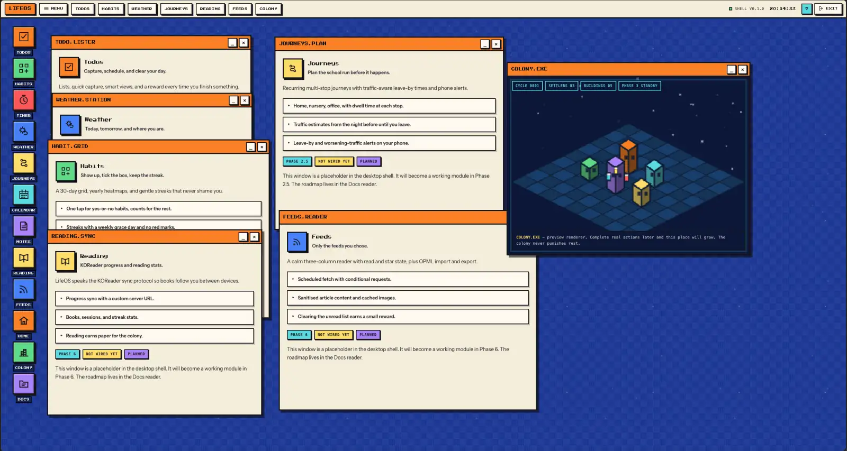Click 'Scheduled fetch with conditional requests' row
The image size is (847, 451).
408,279
